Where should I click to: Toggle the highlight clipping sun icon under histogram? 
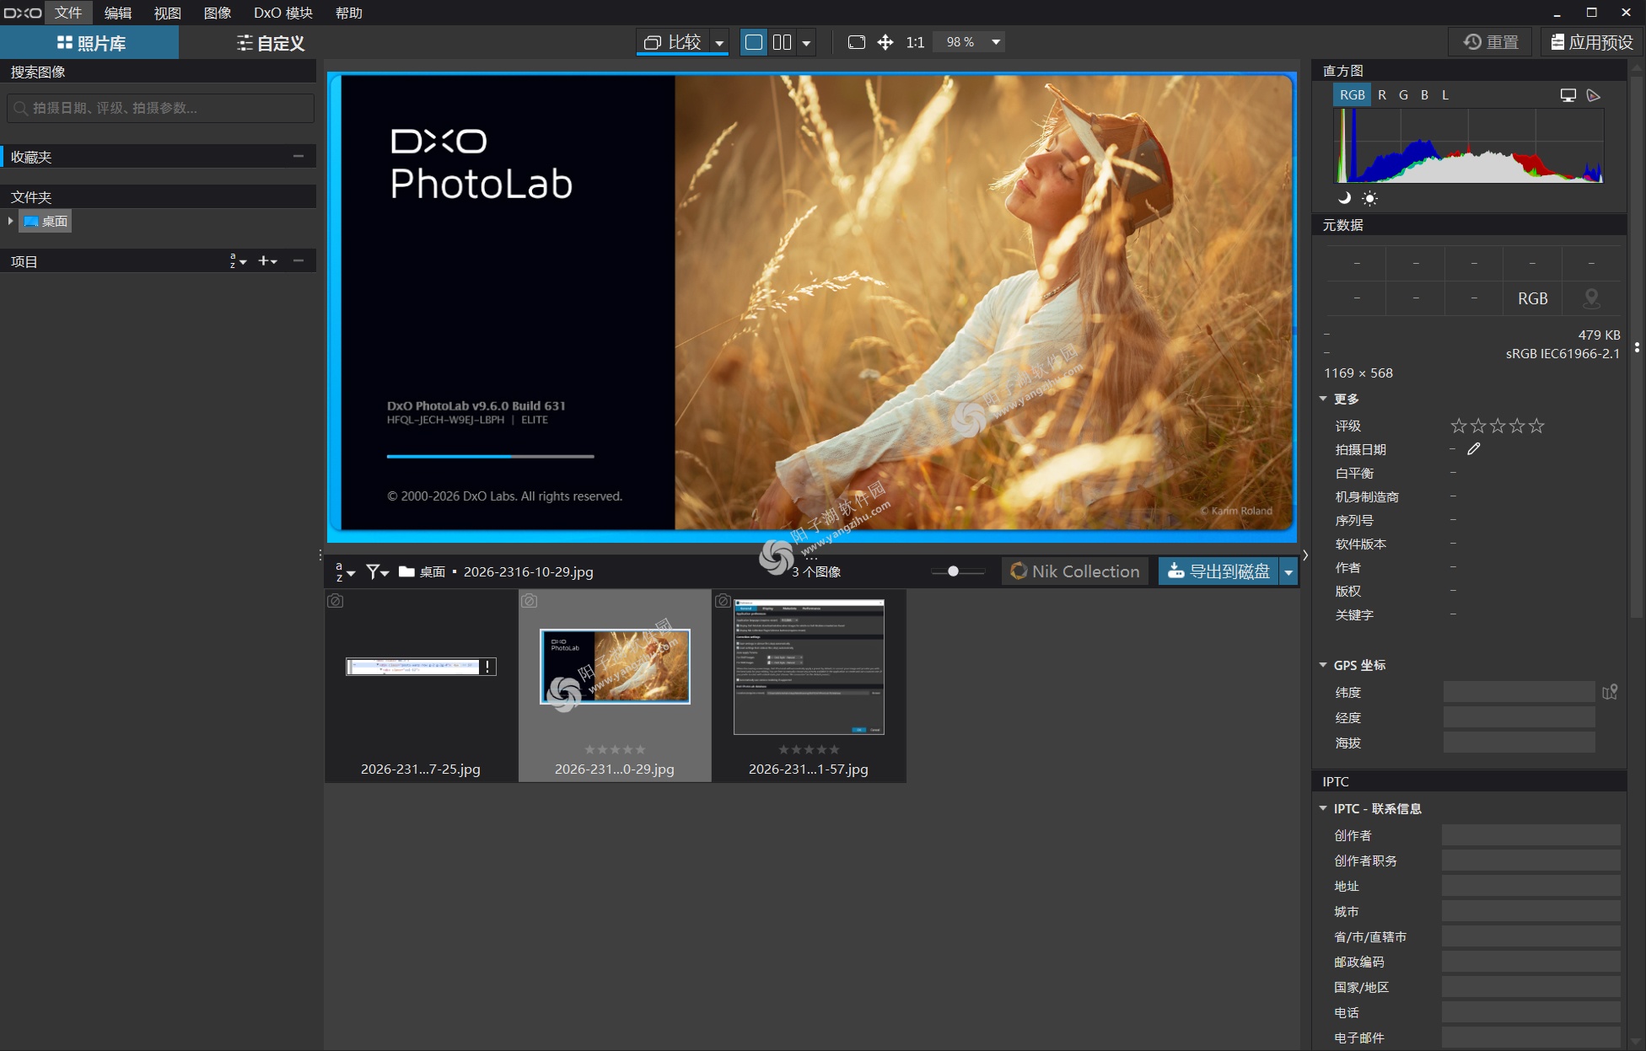pyautogui.click(x=1370, y=199)
